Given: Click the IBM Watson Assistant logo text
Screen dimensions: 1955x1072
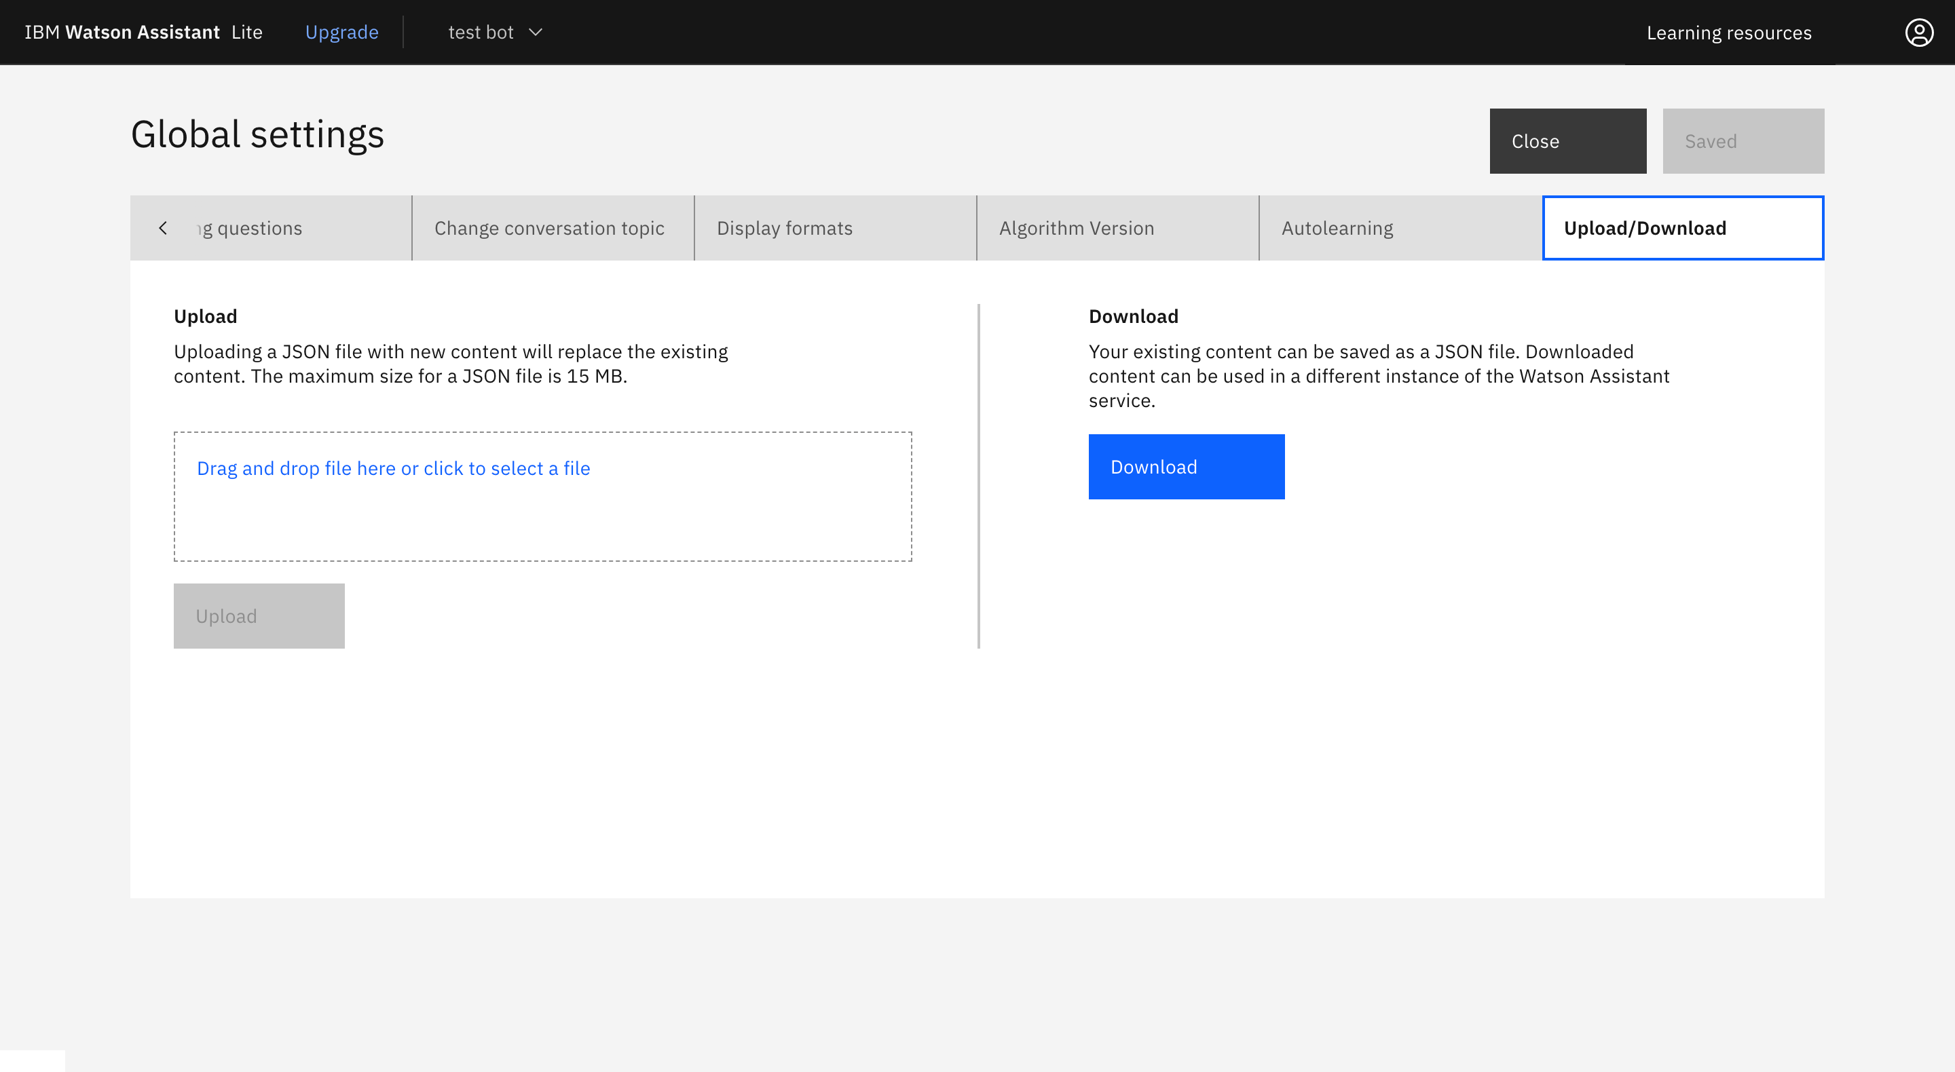Looking at the screenshot, I should click(x=122, y=33).
